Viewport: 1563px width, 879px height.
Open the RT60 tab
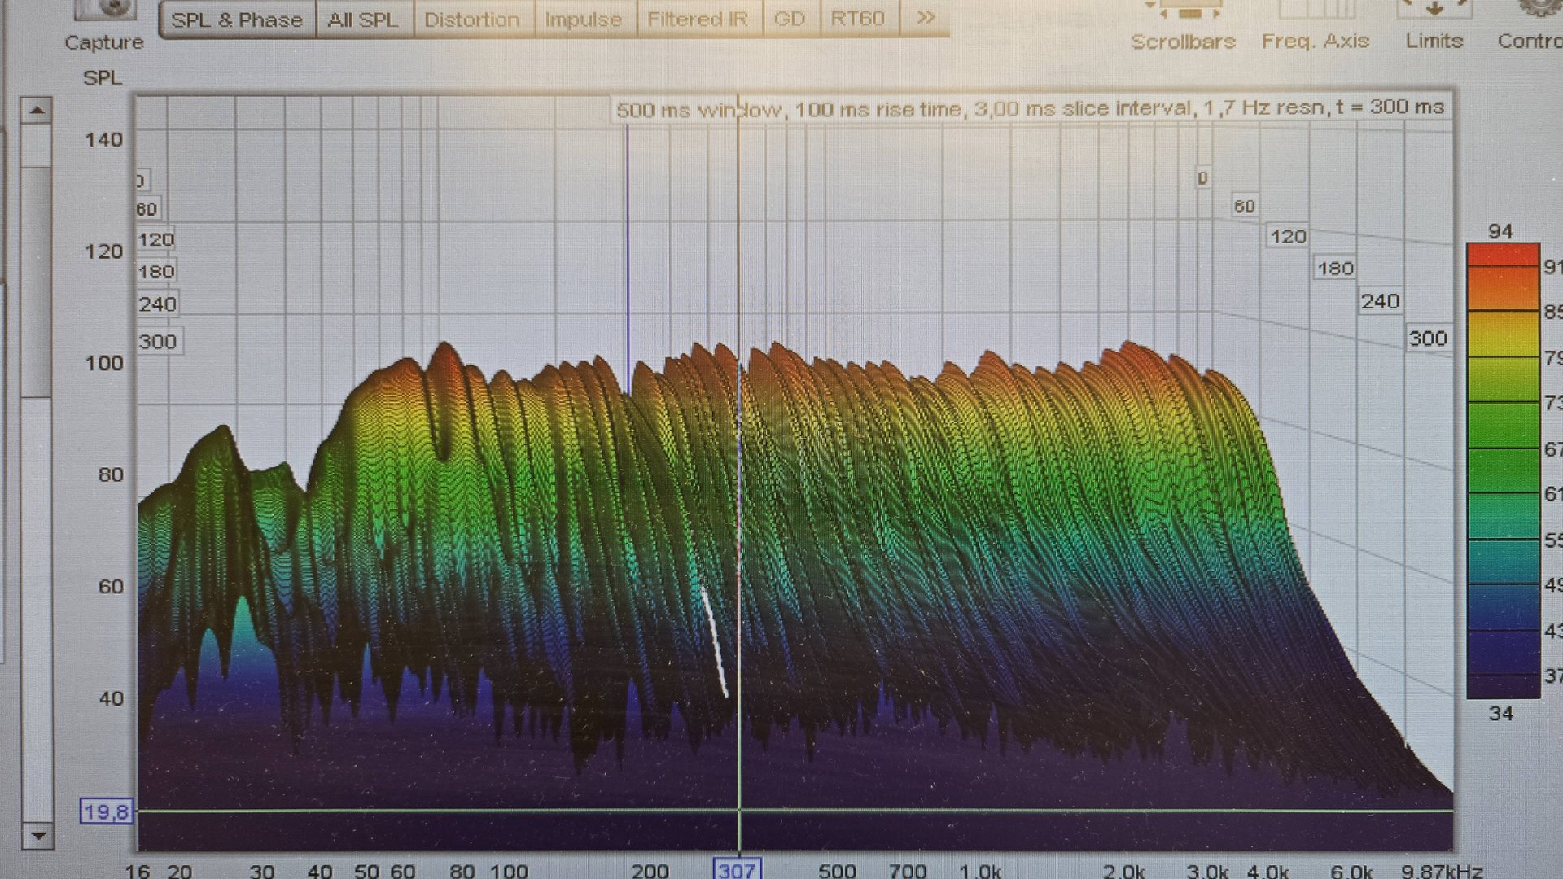coord(857,20)
